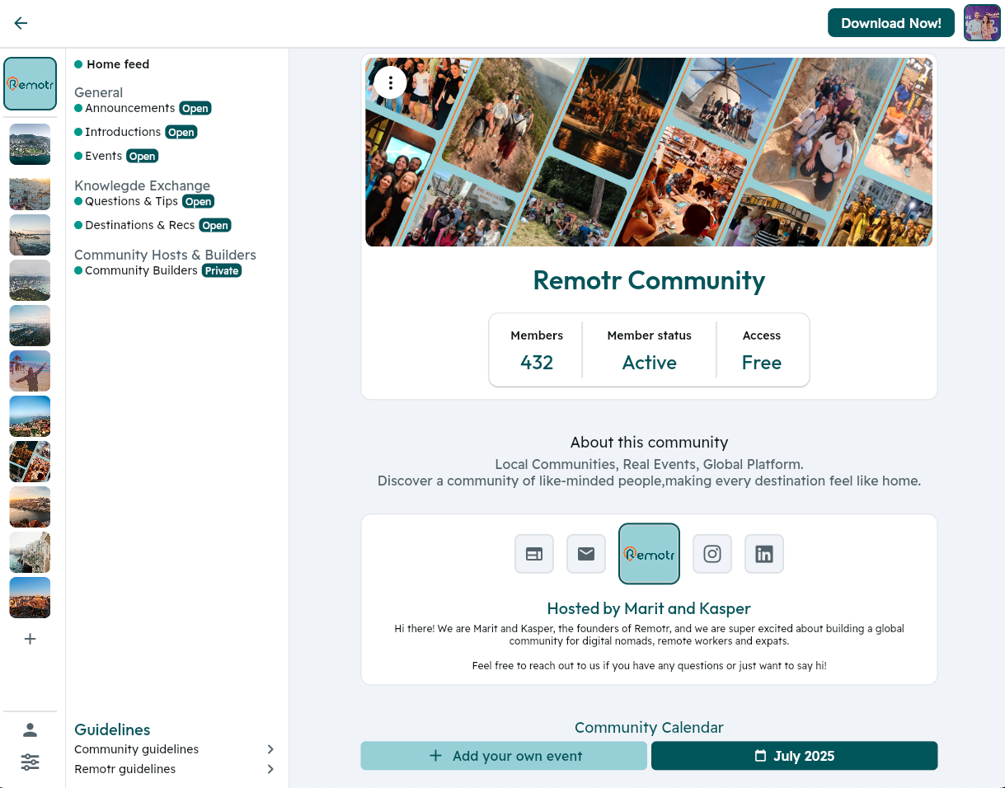Click the Remotr Community title

649,280
